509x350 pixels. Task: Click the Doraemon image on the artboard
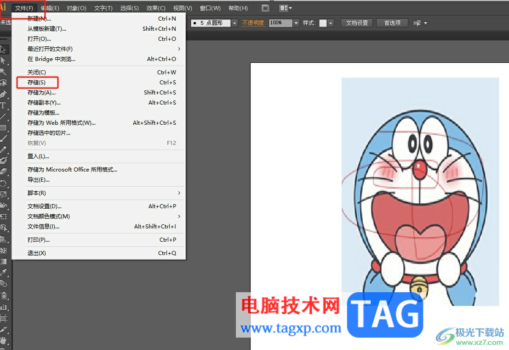[420, 191]
